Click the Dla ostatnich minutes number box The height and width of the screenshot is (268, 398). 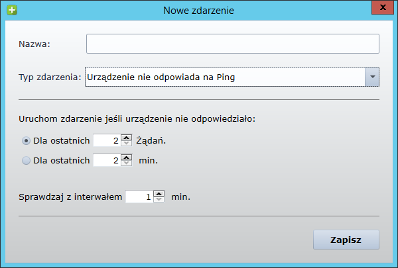tap(107, 160)
